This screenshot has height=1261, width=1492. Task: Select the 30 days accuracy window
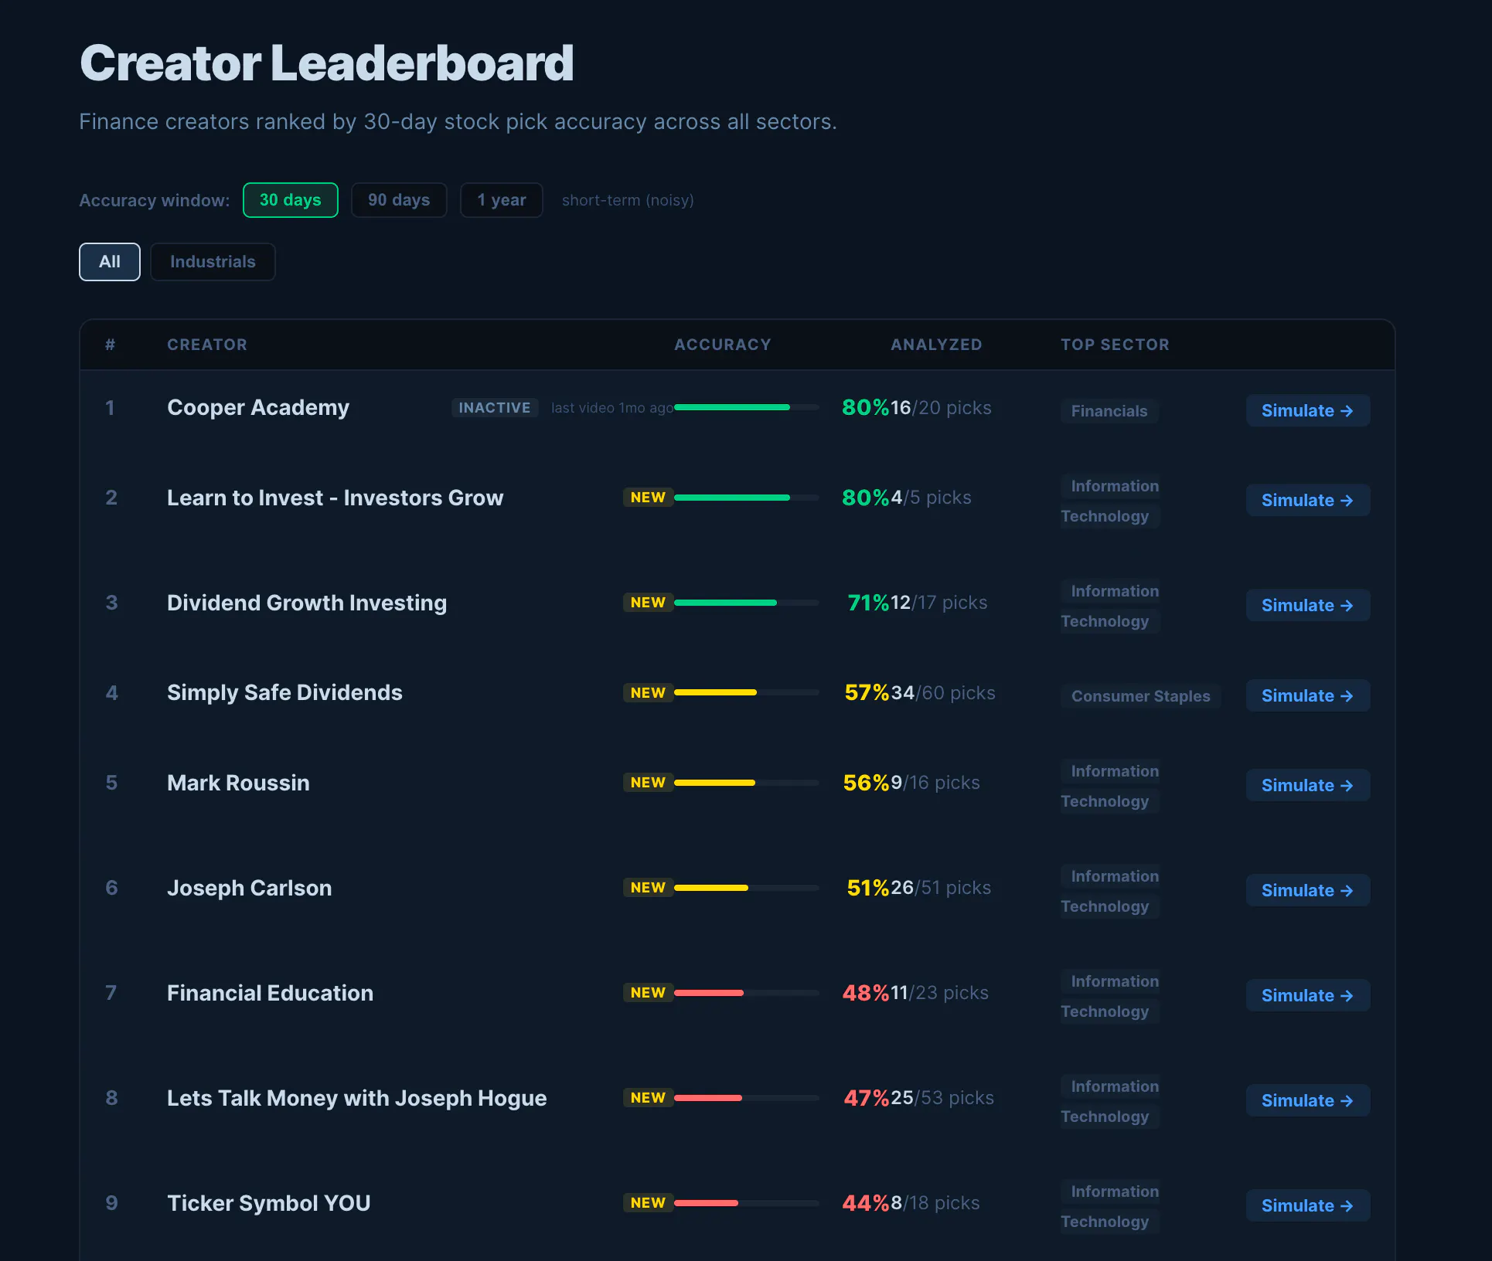point(291,200)
